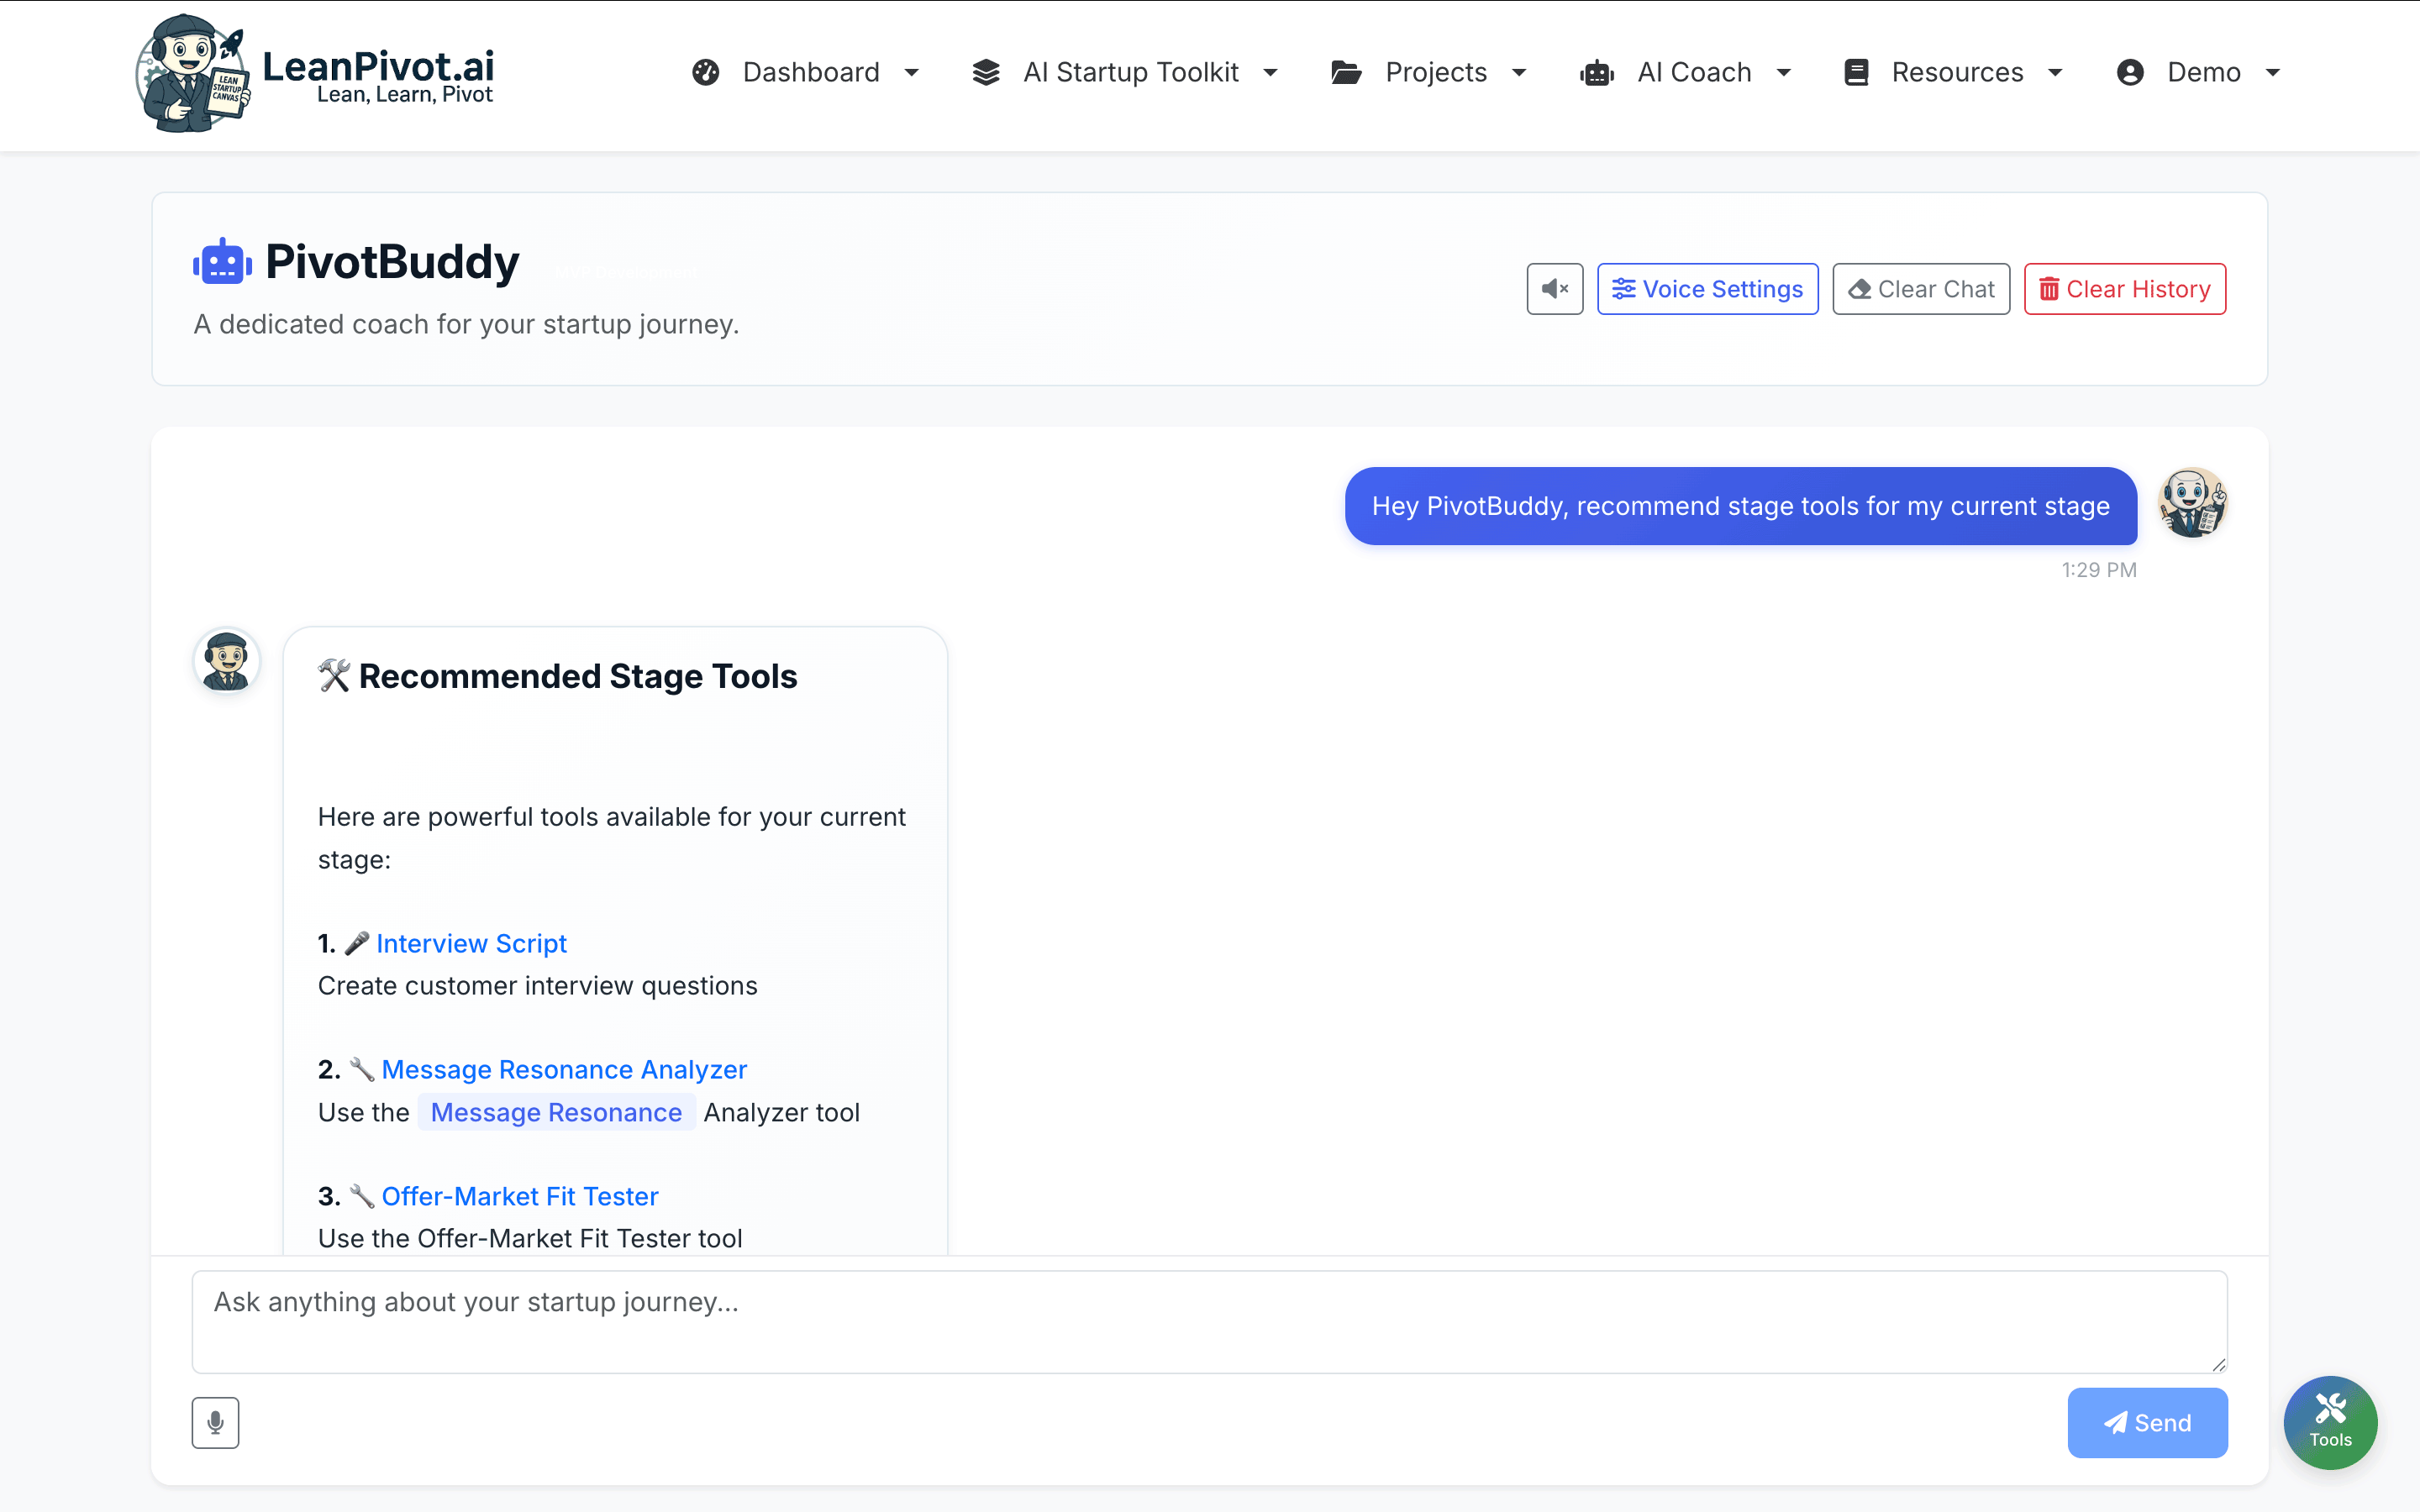Click the Resources book icon
This screenshot has width=2420, height=1512.
coord(1856,72)
